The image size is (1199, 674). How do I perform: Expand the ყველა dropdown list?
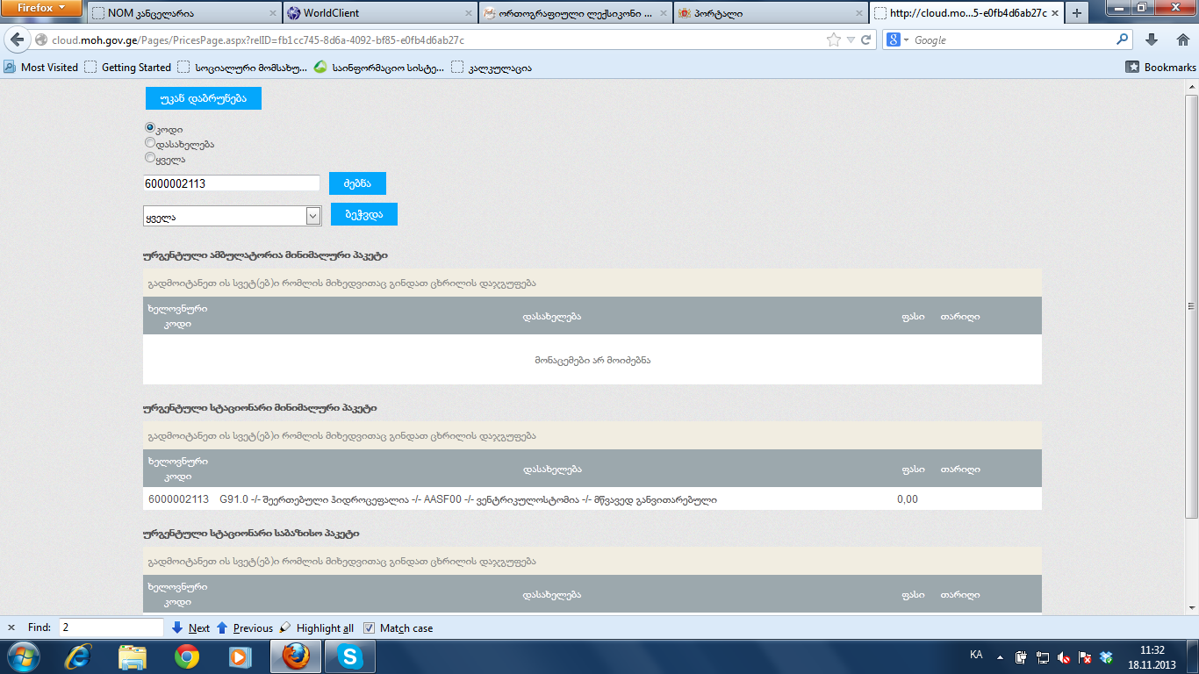[313, 216]
